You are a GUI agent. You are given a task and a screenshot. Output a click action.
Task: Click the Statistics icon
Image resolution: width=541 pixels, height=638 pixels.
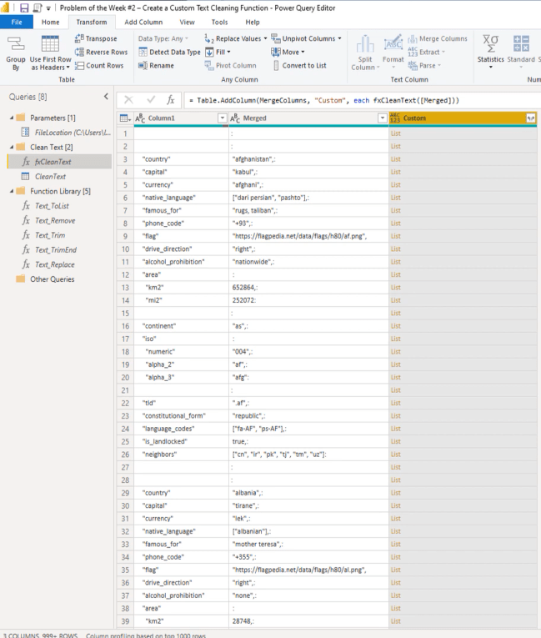(490, 43)
